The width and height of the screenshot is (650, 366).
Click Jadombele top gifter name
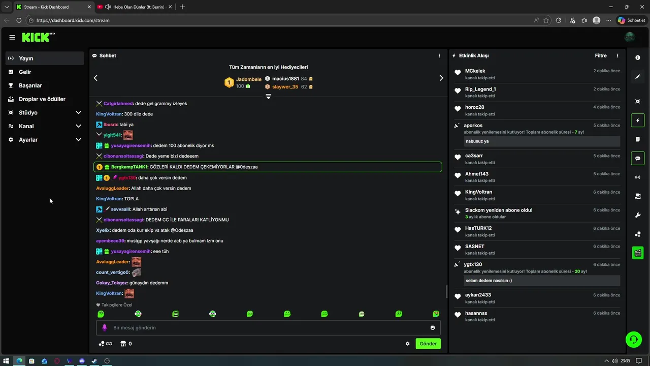pos(249,79)
